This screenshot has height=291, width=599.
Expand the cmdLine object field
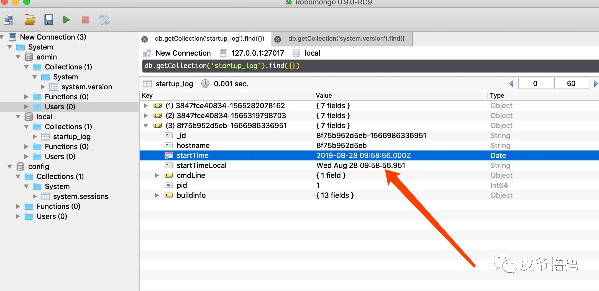[x=157, y=175]
